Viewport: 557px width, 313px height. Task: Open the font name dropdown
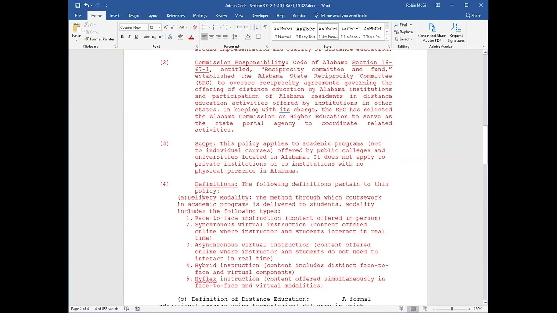point(146,27)
